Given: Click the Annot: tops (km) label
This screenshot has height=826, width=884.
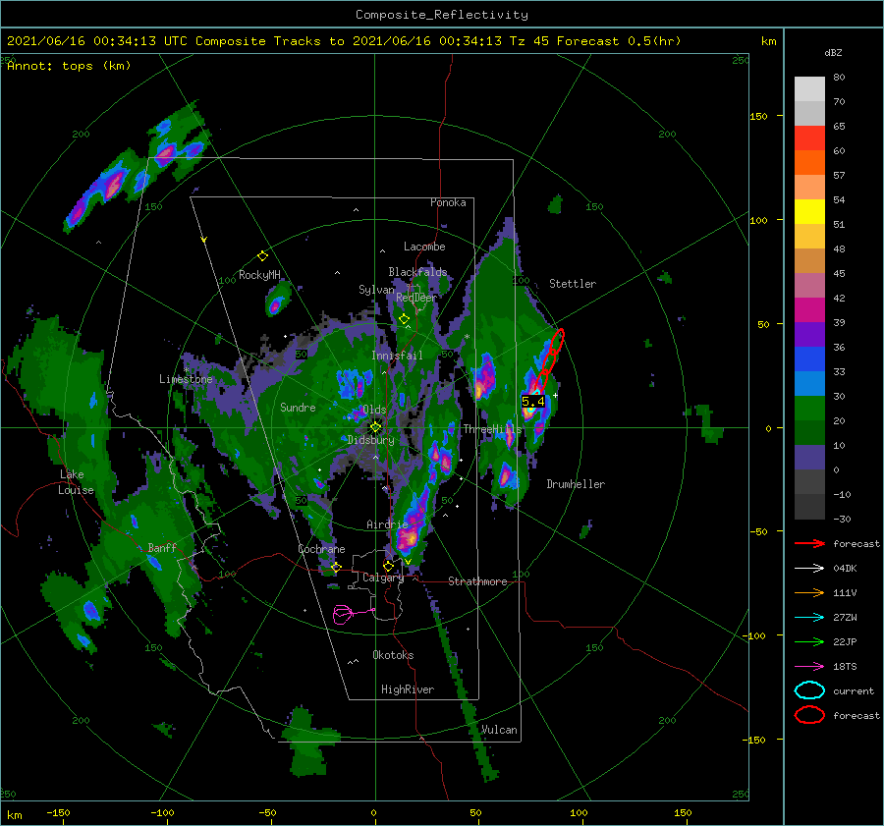Looking at the screenshot, I should coord(69,66).
